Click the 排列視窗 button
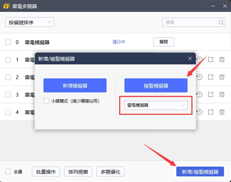The width and height of the screenshot is (231, 182). (x=78, y=171)
